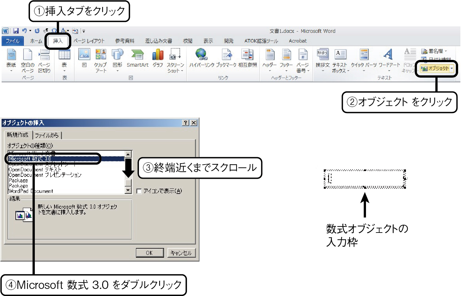Click the paragraph marks ¶ icon
The image size is (462, 296).
46,31
